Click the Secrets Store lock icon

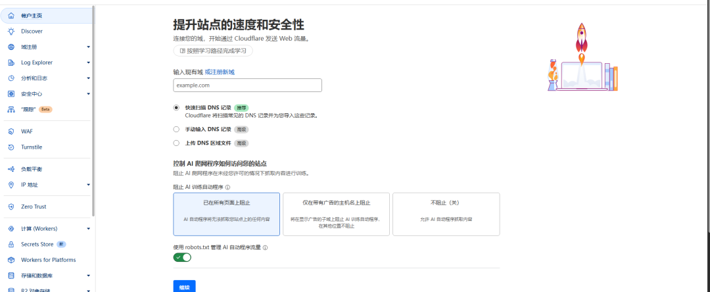point(11,244)
